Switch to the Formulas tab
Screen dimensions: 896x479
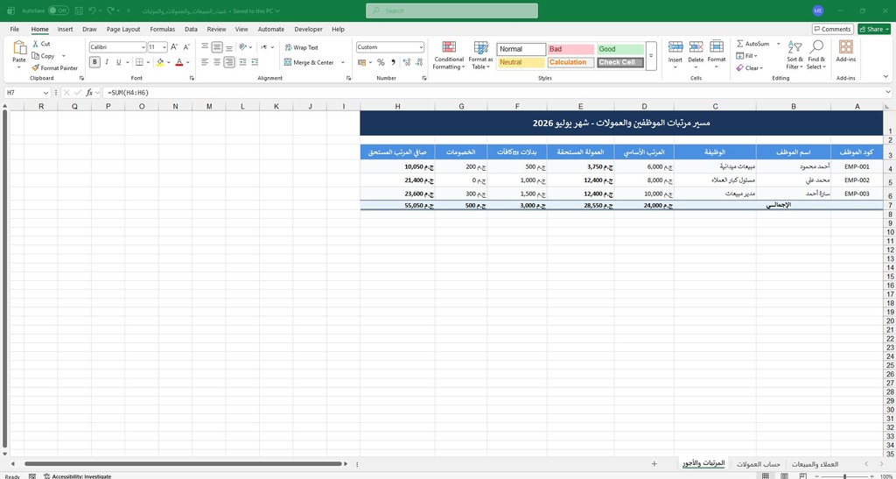162,29
